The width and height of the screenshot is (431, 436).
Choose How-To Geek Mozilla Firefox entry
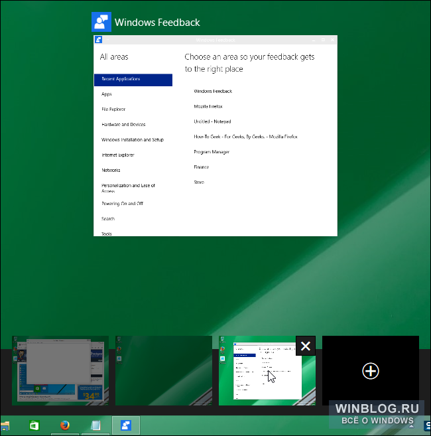245,137
